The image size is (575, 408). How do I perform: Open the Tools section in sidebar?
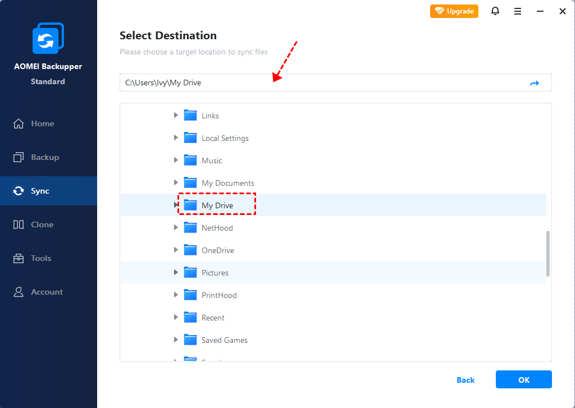[41, 258]
